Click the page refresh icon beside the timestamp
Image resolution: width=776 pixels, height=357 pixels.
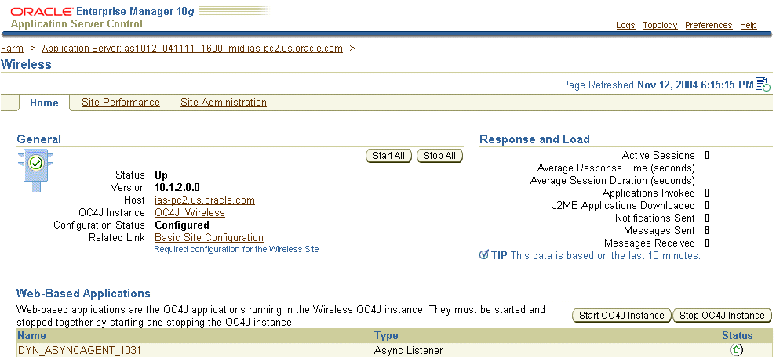point(763,85)
